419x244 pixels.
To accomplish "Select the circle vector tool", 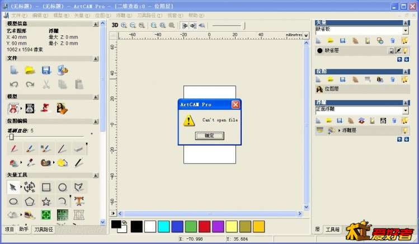I will (63, 187).
